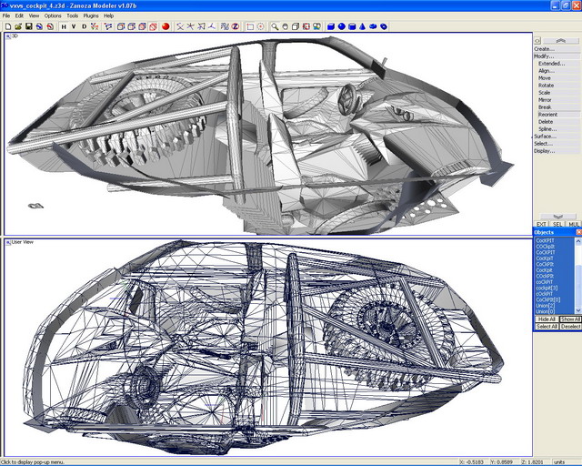Expand the Display... command group
The image size is (582, 466).
tap(544, 151)
